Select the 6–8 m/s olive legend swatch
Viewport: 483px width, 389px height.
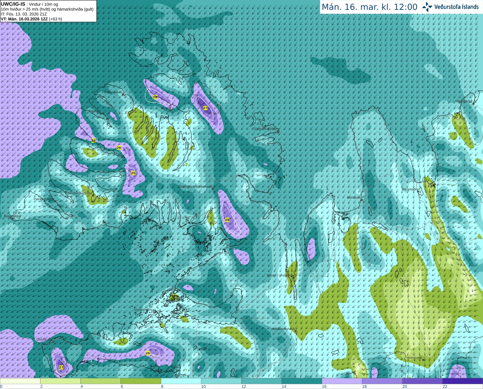pos(141,381)
